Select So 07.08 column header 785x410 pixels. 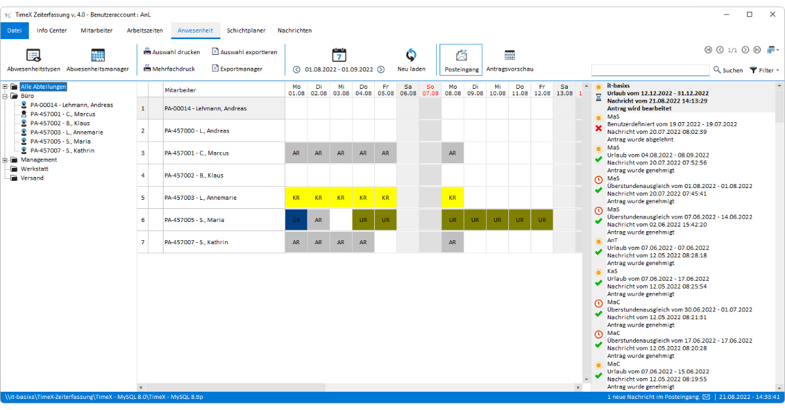point(430,89)
